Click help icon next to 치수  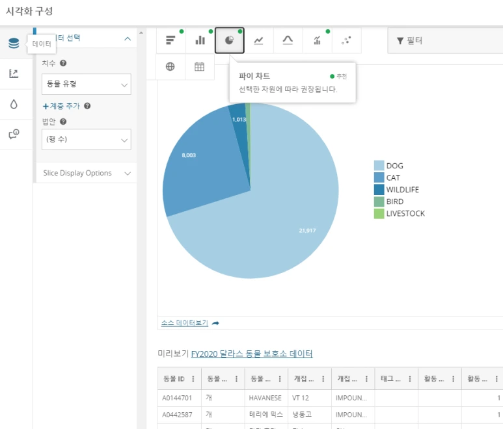[63, 63]
